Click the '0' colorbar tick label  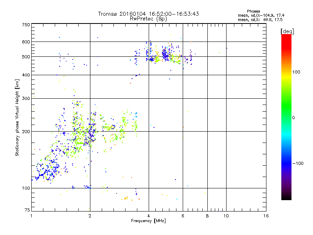[x=293, y=118]
